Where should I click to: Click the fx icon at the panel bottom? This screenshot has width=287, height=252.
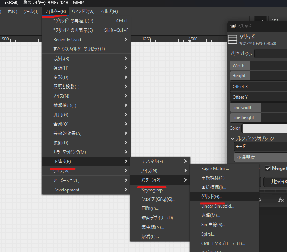click(281, 200)
